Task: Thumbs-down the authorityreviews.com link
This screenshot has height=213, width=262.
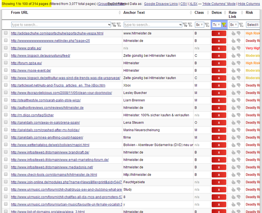Action: click(239, 107)
